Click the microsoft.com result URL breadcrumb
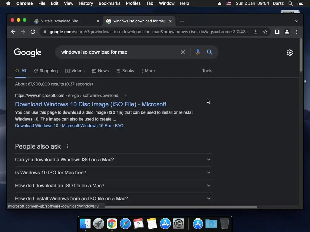The width and height of the screenshot is (310, 232). click(67, 95)
